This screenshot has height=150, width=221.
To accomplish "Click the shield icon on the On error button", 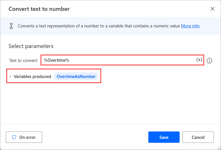I will click(x=14, y=137).
